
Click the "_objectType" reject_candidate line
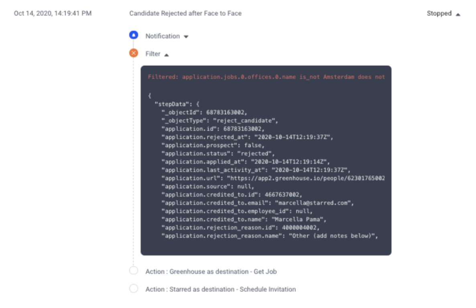point(220,120)
